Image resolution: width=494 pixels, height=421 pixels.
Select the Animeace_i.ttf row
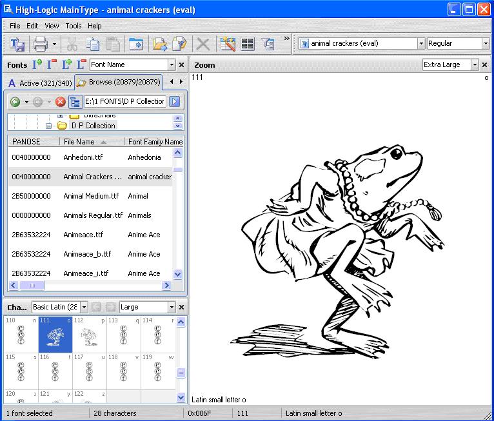pos(90,273)
